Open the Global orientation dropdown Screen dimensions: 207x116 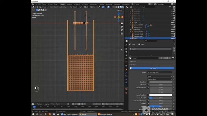(74, 7)
